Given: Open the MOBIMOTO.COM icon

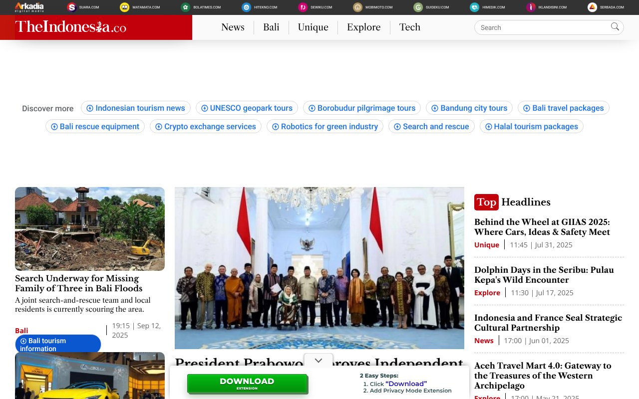Looking at the screenshot, I should coord(357,7).
